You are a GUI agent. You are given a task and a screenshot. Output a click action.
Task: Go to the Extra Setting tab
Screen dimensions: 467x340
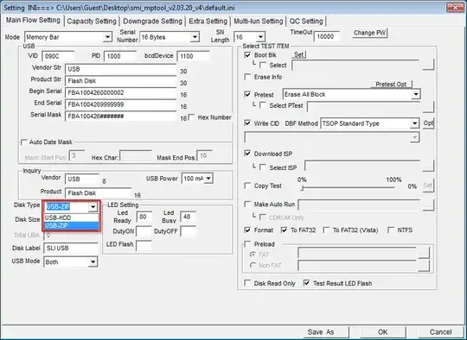[x=208, y=21]
